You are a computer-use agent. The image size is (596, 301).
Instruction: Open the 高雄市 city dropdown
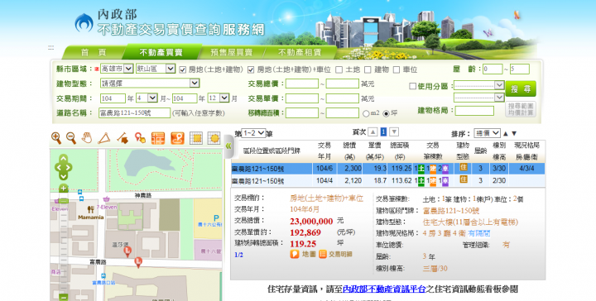(x=117, y=69)
